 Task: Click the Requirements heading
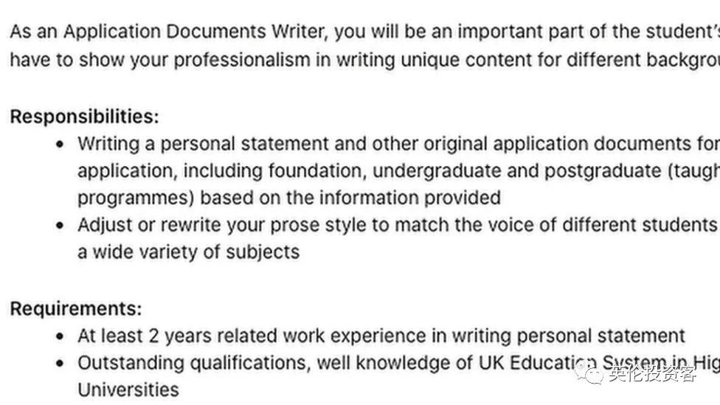76,308
